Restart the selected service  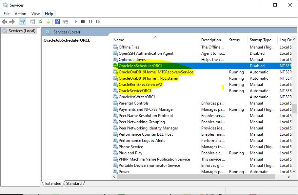pyautogui.click(x=98, y=22)
